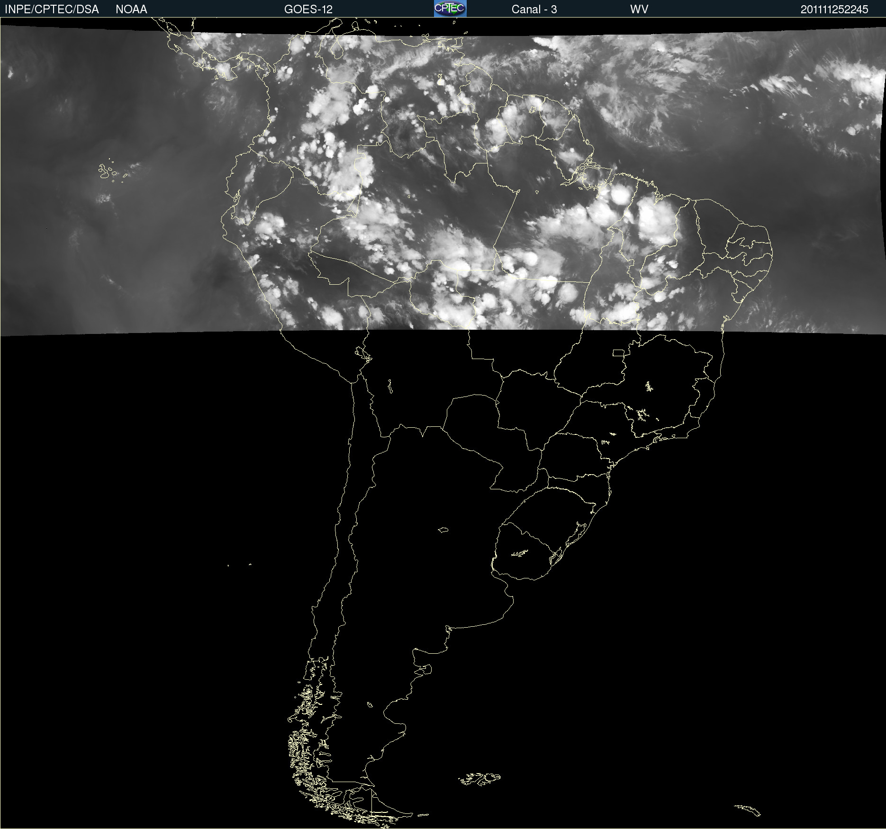Viewport: 886px width, 829px height.
Task: Click the Canal - 3 channel label
Action: pos(534,9)
